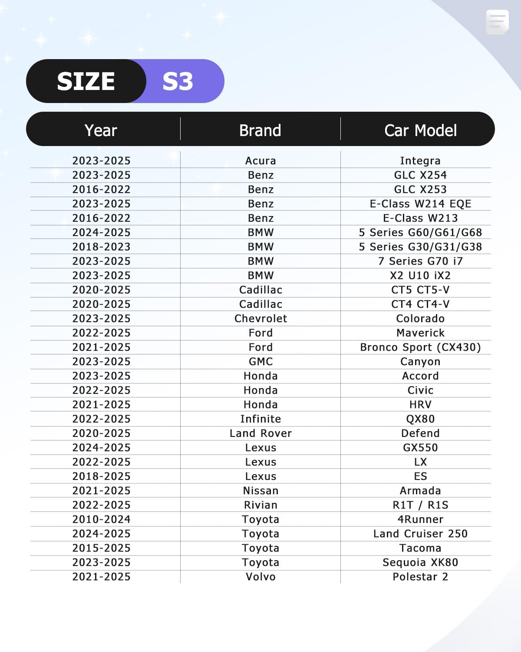Click the Year column header
This screenshot has height=652, width=521.
click(101, 130)
